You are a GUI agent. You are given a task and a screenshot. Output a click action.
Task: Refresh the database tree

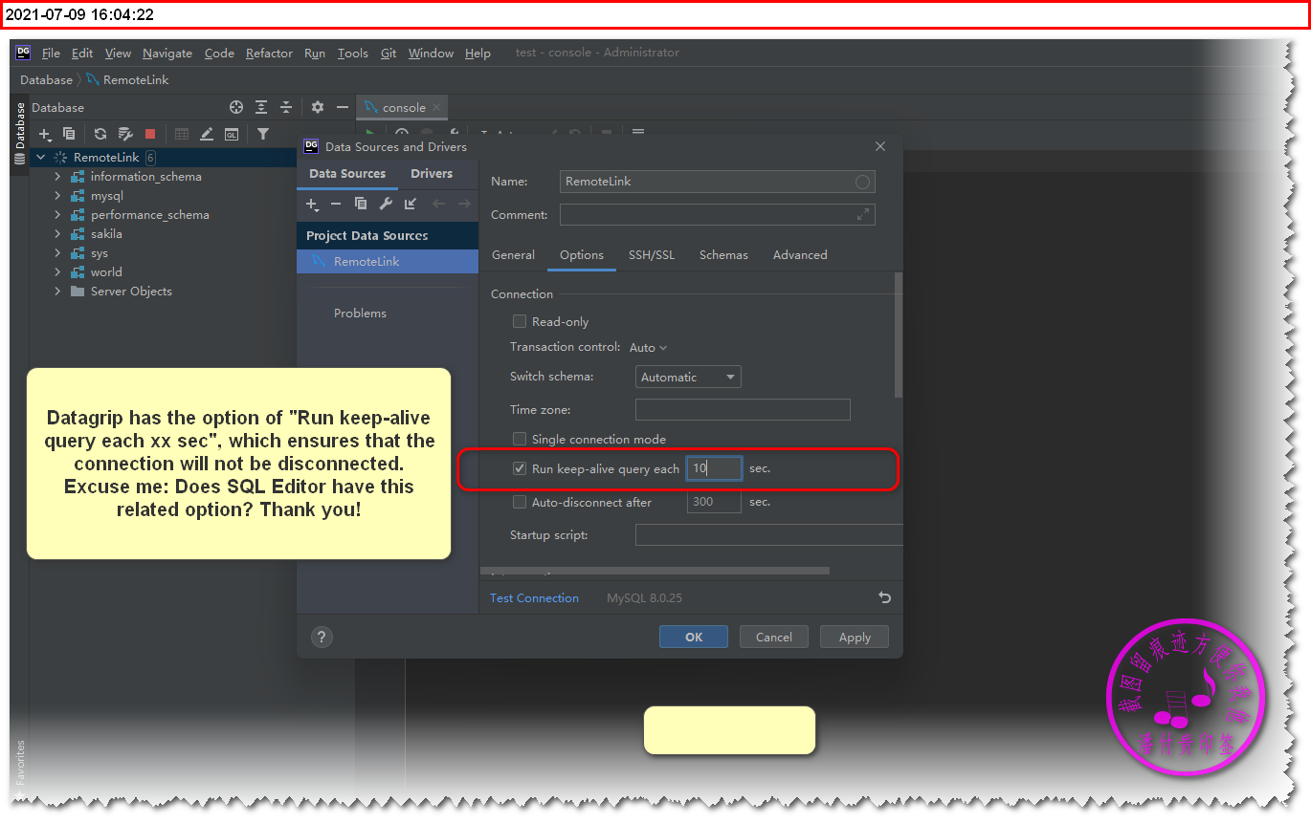click(100, 135)
